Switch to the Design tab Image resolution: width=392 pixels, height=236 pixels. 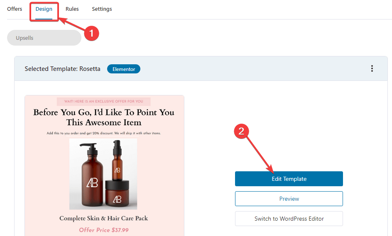[44, 9]
